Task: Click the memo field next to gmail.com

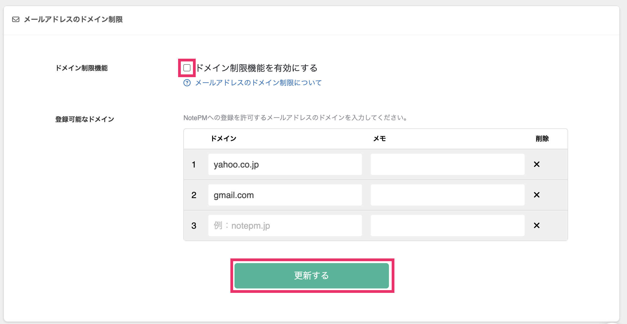Action: pos(447,195)
